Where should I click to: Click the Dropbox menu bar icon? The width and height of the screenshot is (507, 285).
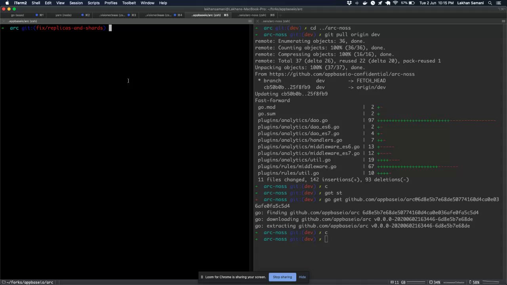349,3
